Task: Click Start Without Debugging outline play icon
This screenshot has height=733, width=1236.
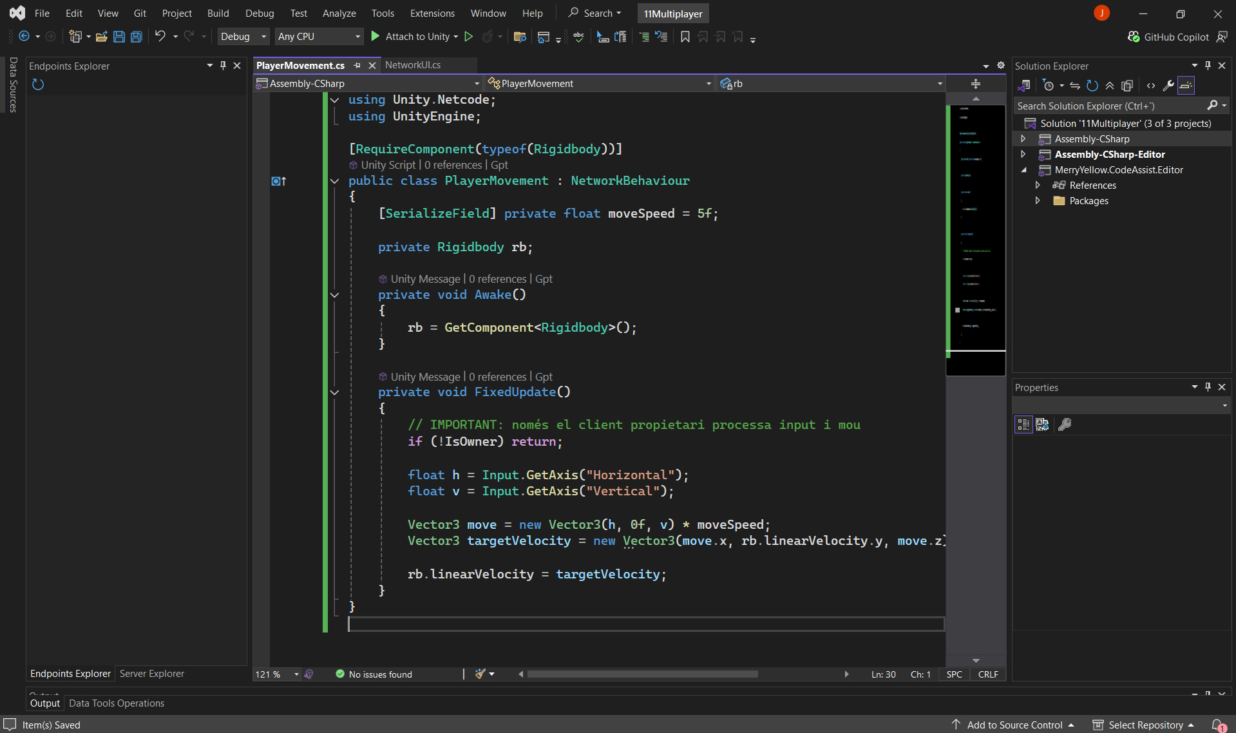Action: 469,37
